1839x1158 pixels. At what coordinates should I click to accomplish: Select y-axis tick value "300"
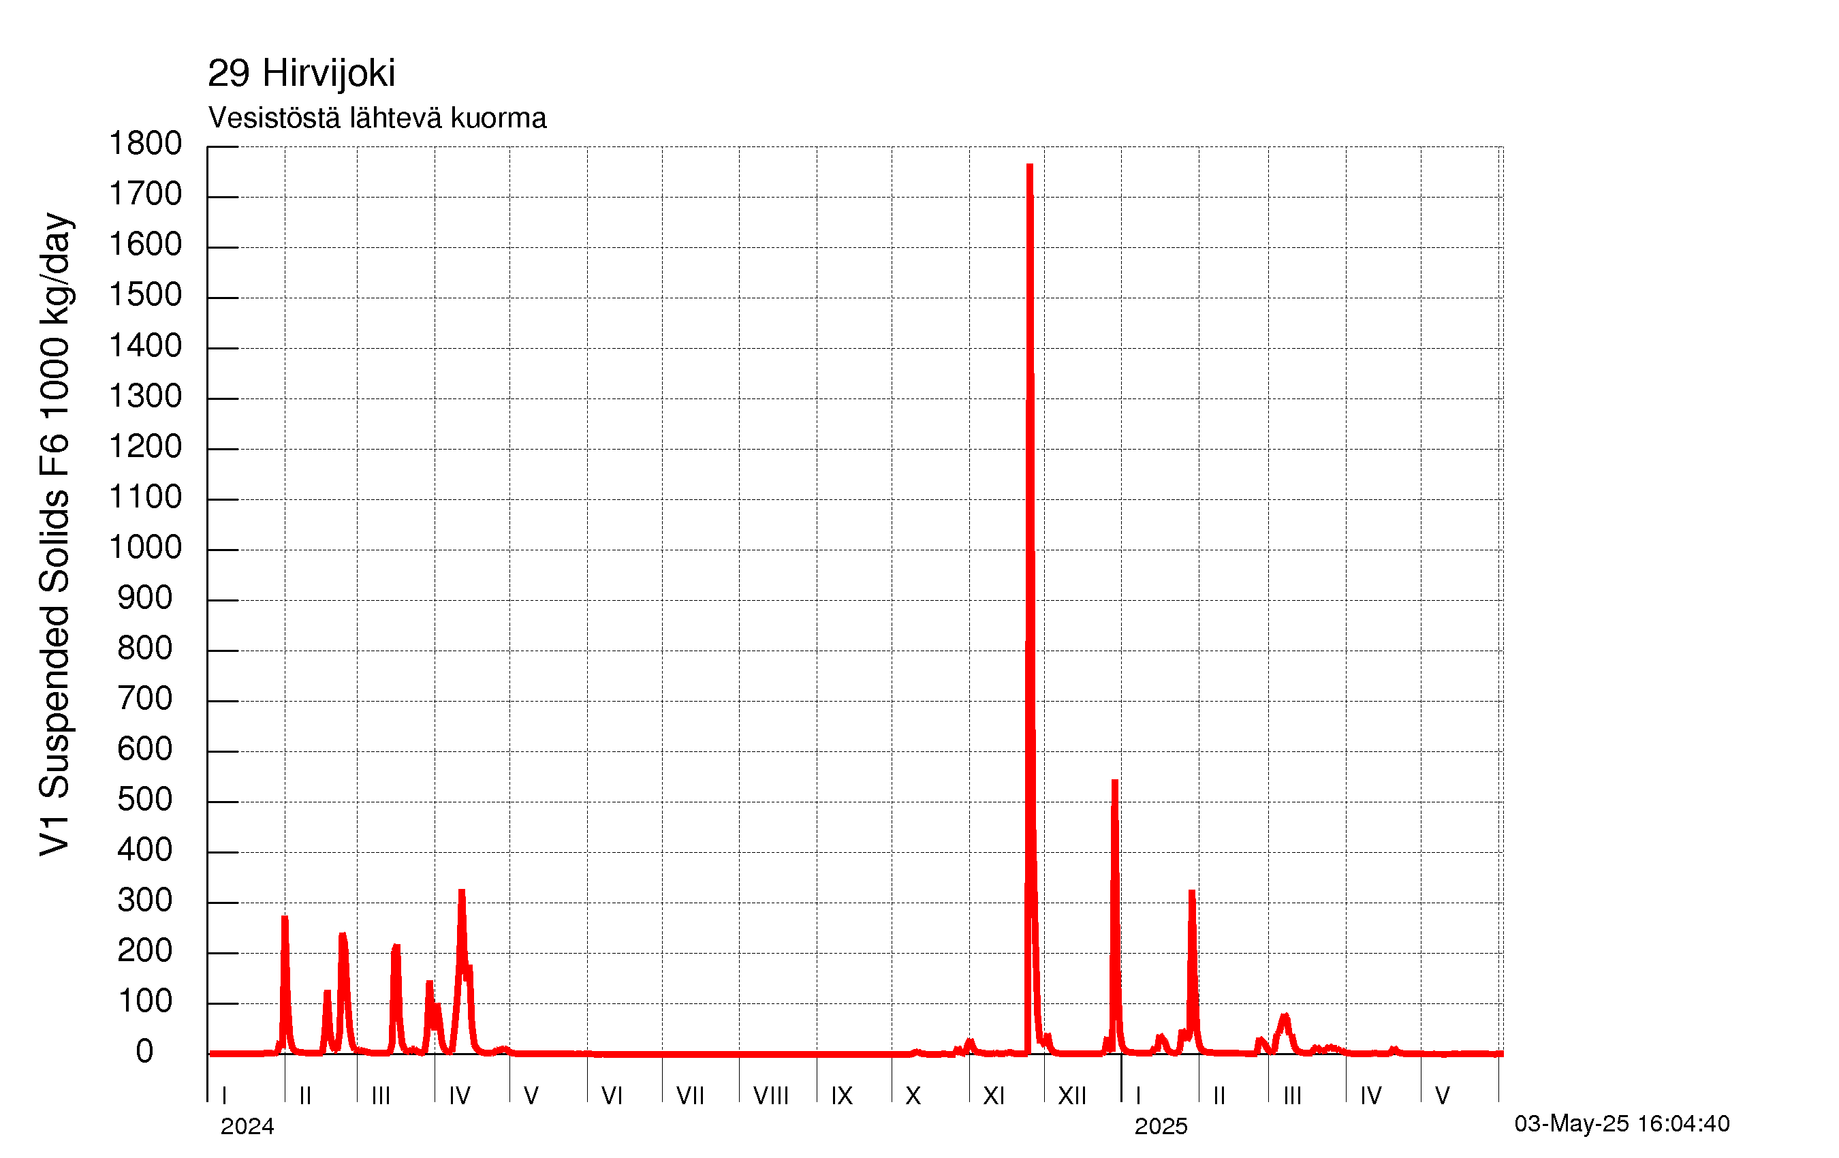[145, 901]
